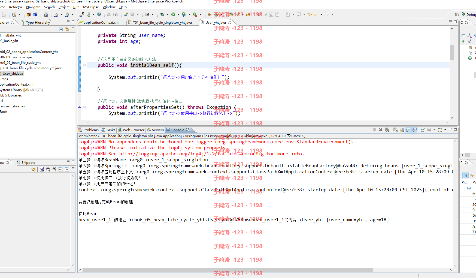This screenshot has height=278, width=476.
Task: Open the New wizard dropdown arrow
Action: pos(19,14)
